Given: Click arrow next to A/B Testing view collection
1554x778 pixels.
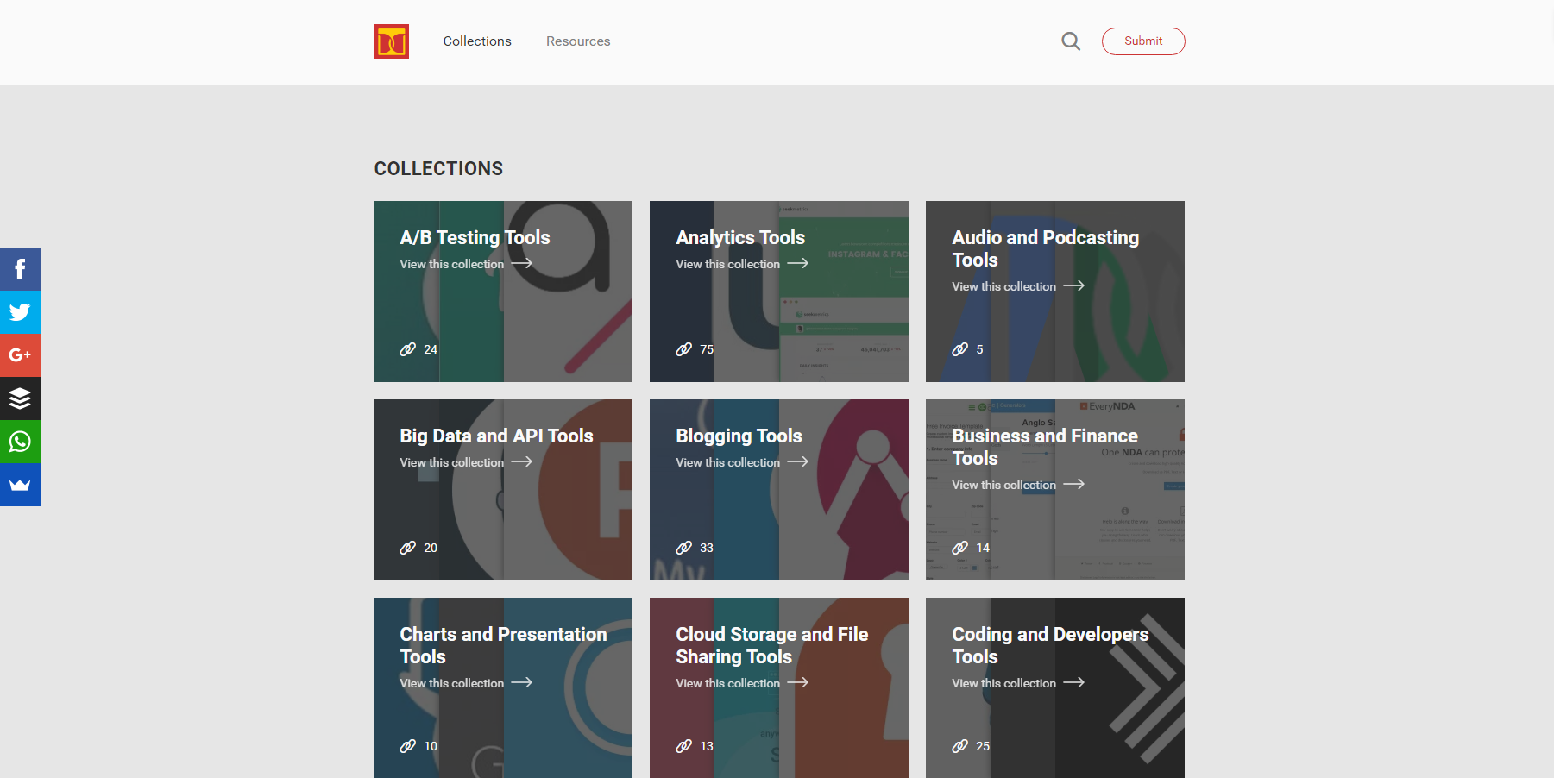Looking at the screenshot, I should pyautogui.click(x=522, y=263).
